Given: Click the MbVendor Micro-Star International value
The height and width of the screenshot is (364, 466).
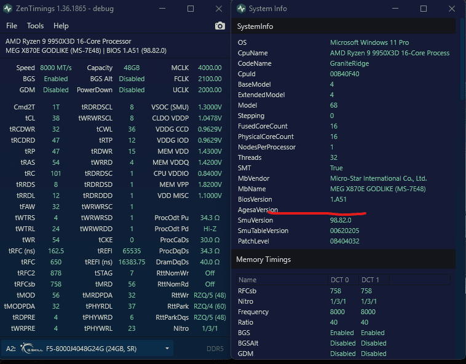Looking at the screenshot, I should point(378,178).
